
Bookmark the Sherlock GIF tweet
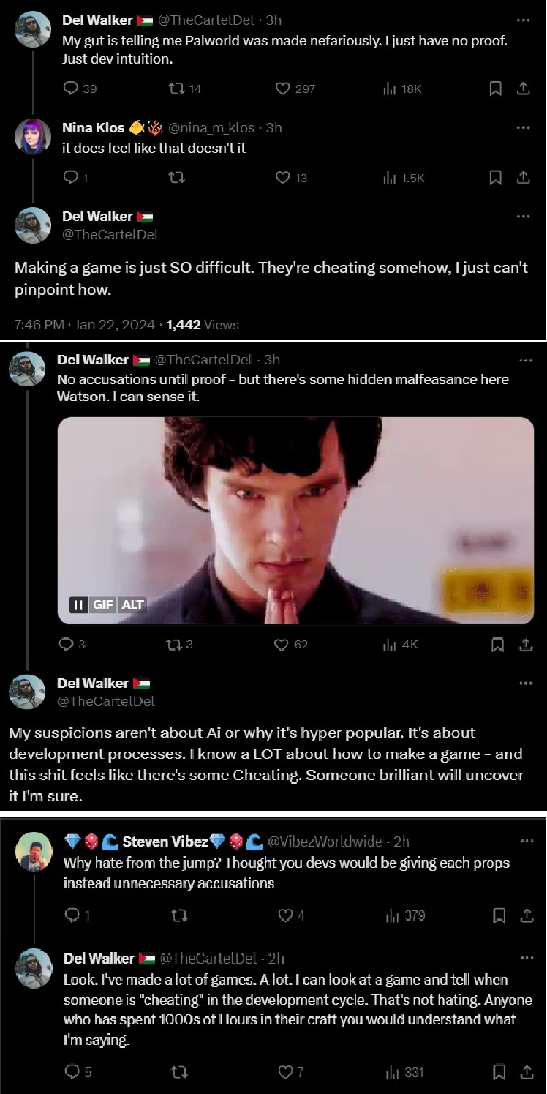[497, 644]
